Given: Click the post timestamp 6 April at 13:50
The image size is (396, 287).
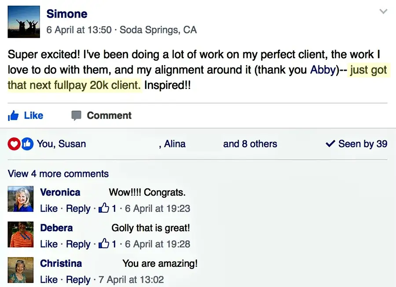Looking at the screenshot, I should [x=79, y=30].
